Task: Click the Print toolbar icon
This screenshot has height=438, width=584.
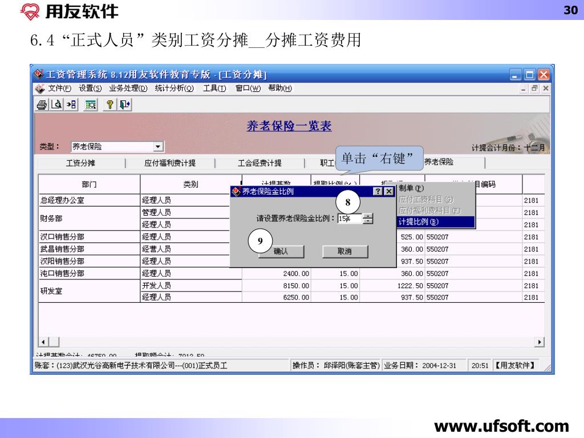Action: click(x=42, y=105)
